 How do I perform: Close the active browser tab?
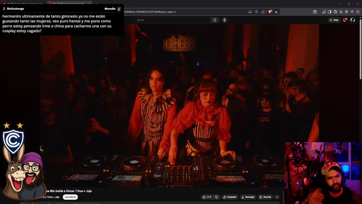(x=90, y=4)
